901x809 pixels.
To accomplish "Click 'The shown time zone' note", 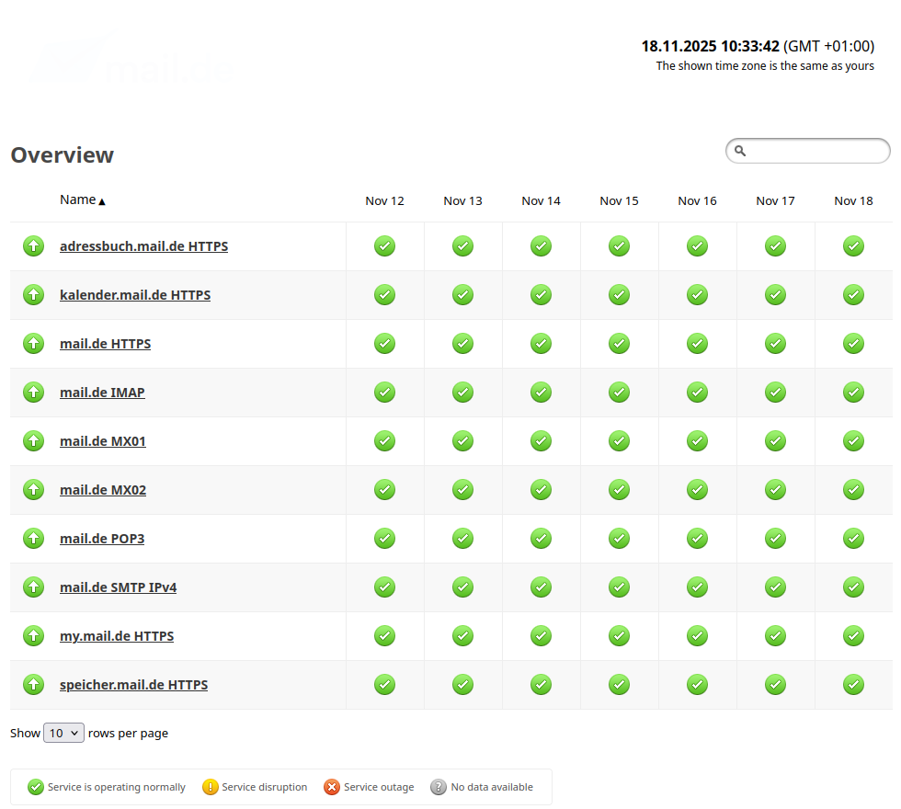I will click(x=765, y=66).
